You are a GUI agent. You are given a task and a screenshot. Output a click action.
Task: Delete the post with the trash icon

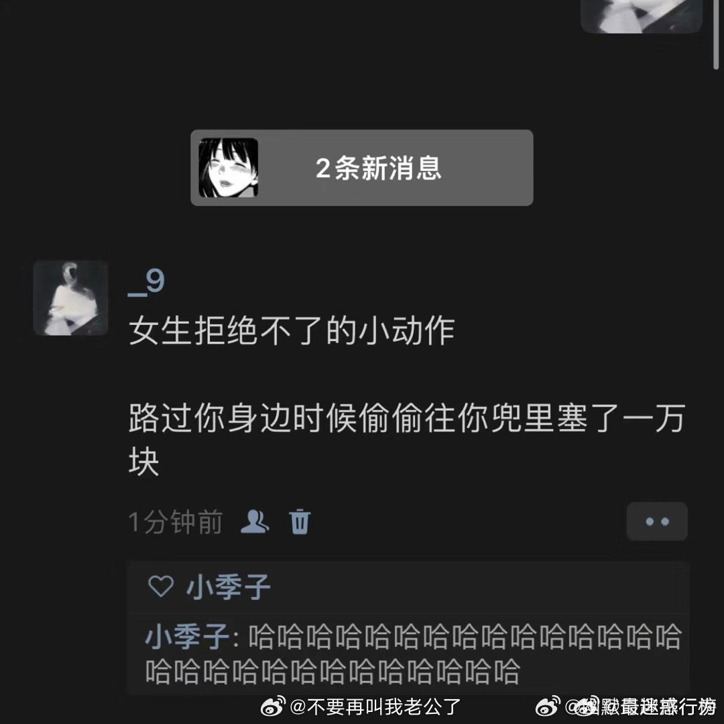300,522
